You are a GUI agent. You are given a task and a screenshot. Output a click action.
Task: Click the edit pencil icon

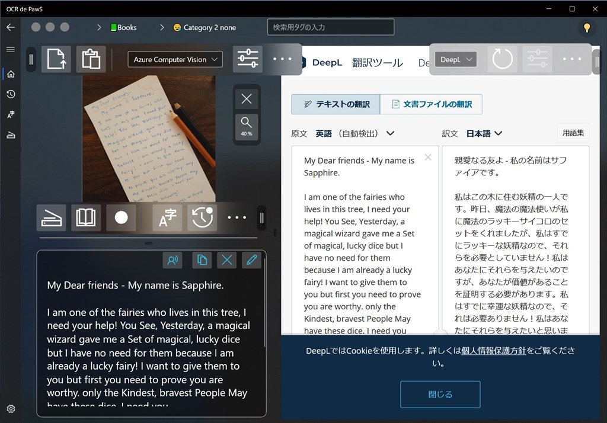[x=251, y=259]
